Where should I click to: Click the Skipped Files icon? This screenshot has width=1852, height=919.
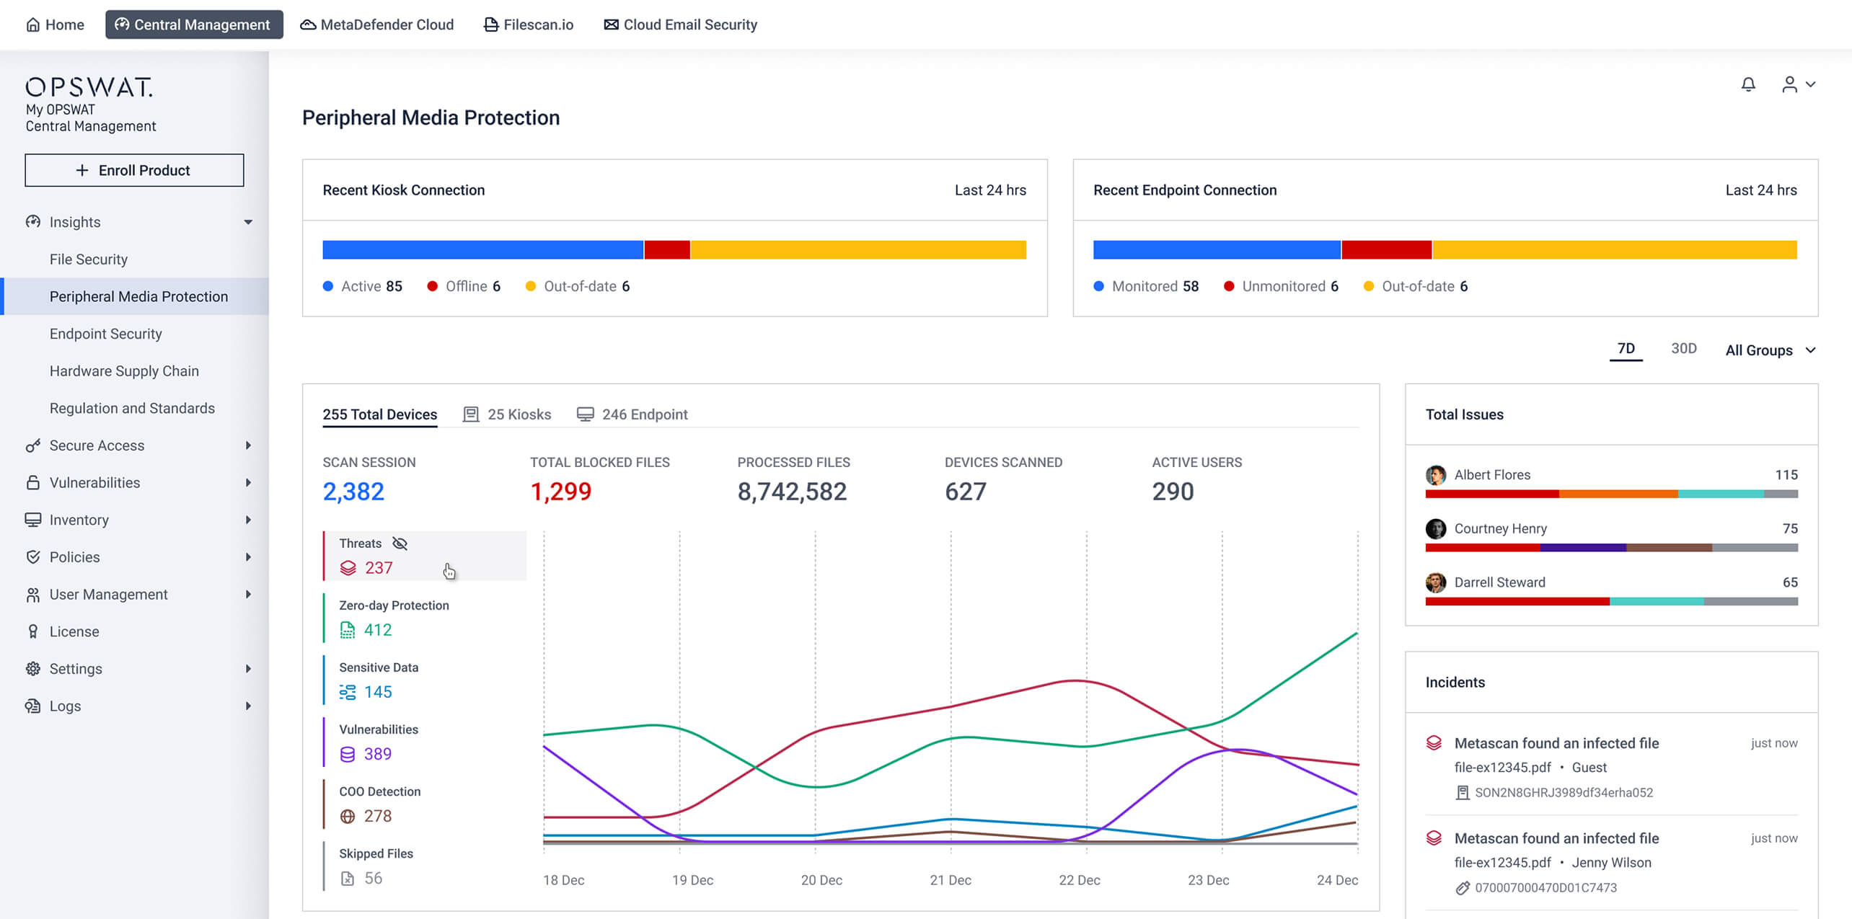(x=348, y=878)
